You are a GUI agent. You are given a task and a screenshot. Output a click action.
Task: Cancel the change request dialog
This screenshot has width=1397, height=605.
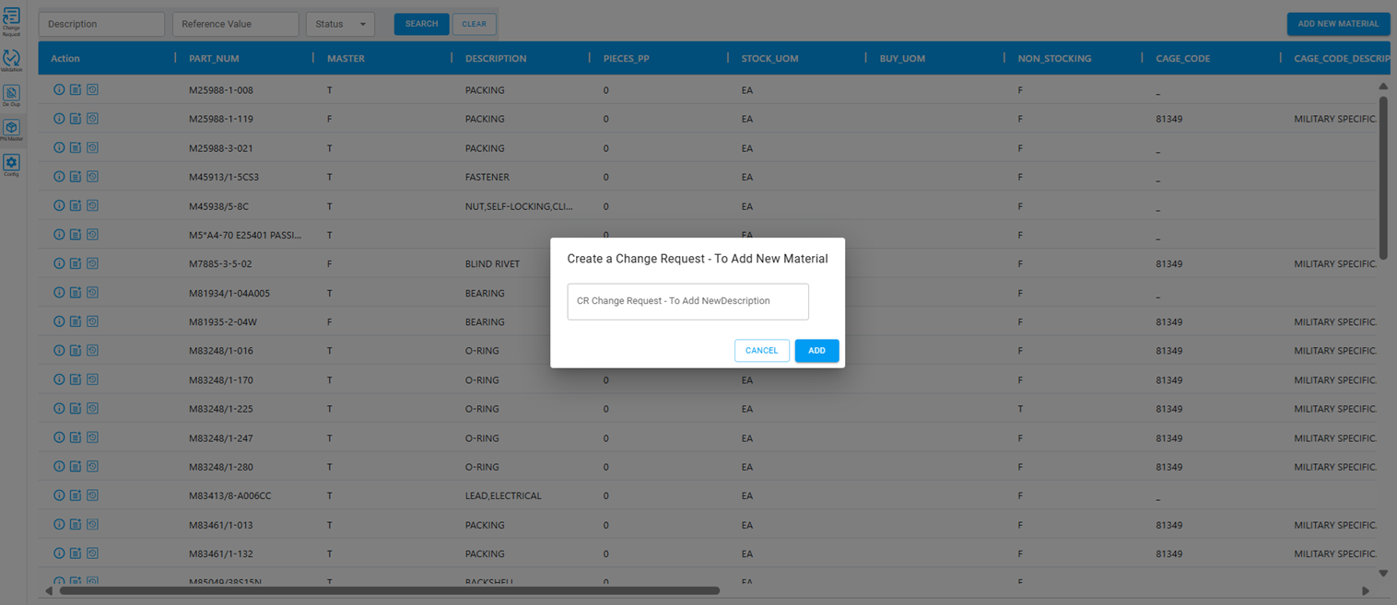pyautogui.click(x=762, y=351)
